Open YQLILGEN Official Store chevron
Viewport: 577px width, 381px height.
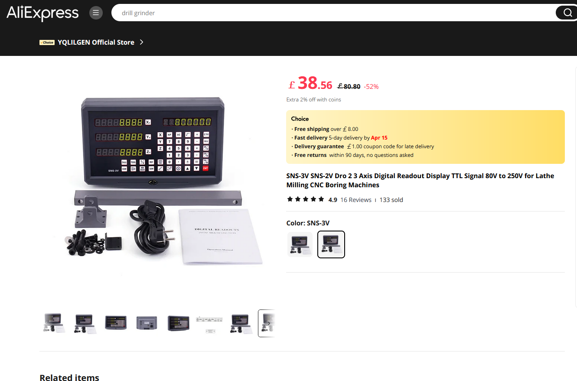coord(141,42)
